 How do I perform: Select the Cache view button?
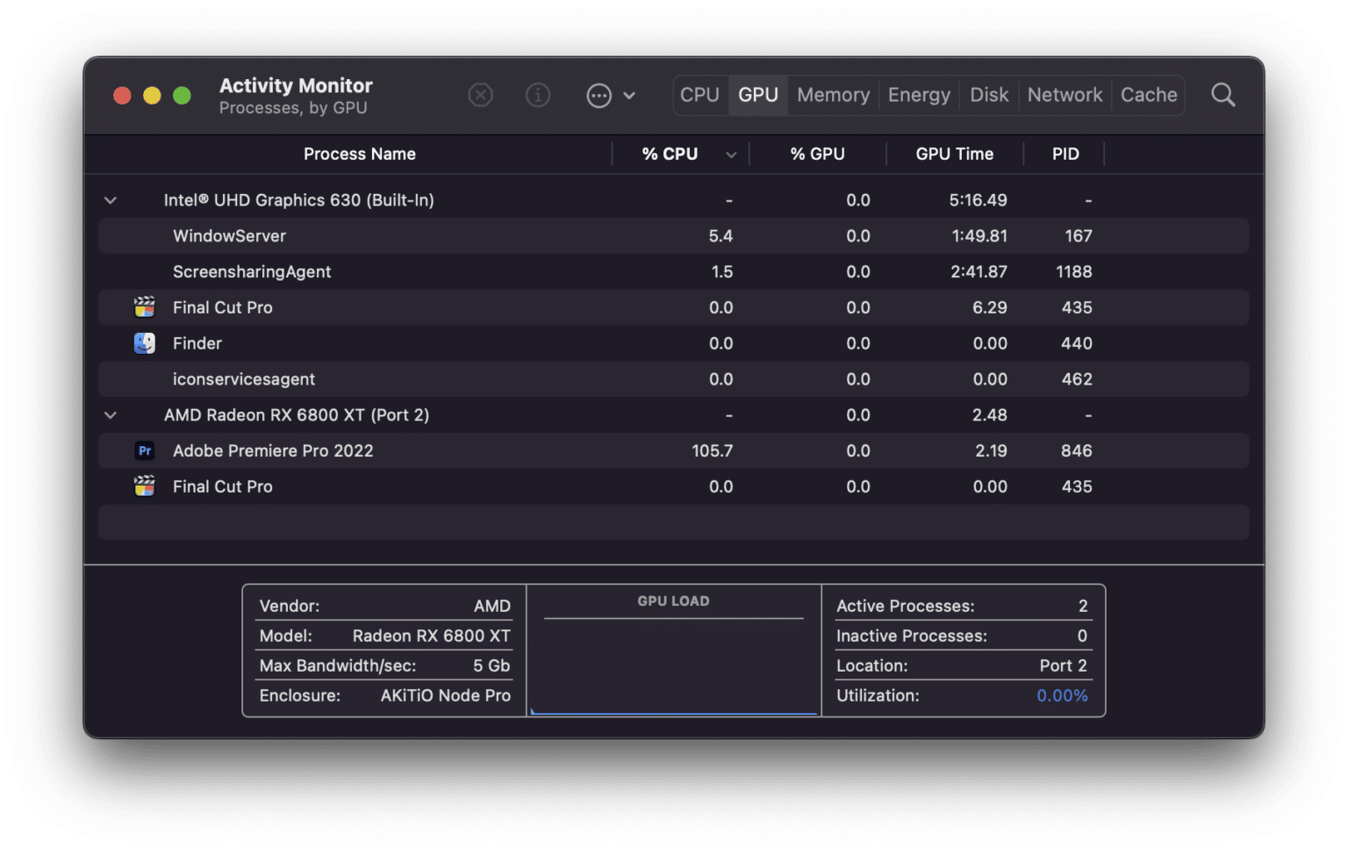click(1148, 95)
